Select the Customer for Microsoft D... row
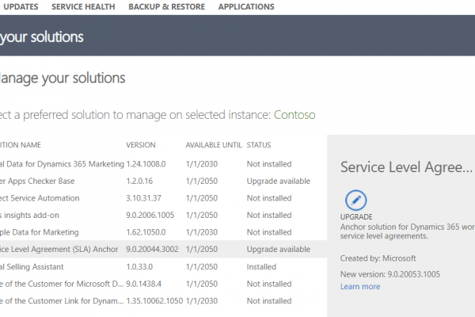 coord(164,284)
